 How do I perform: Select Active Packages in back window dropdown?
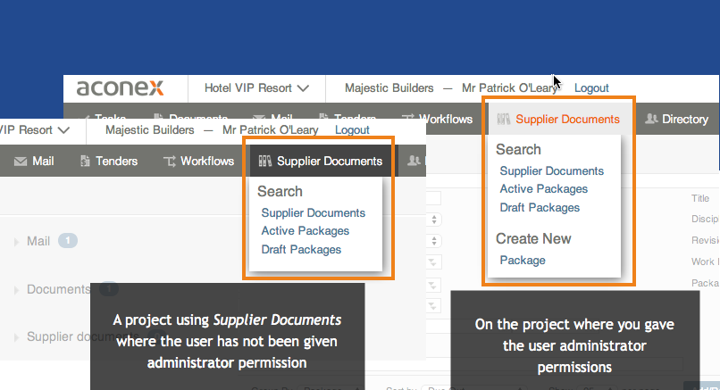point(544,189)
